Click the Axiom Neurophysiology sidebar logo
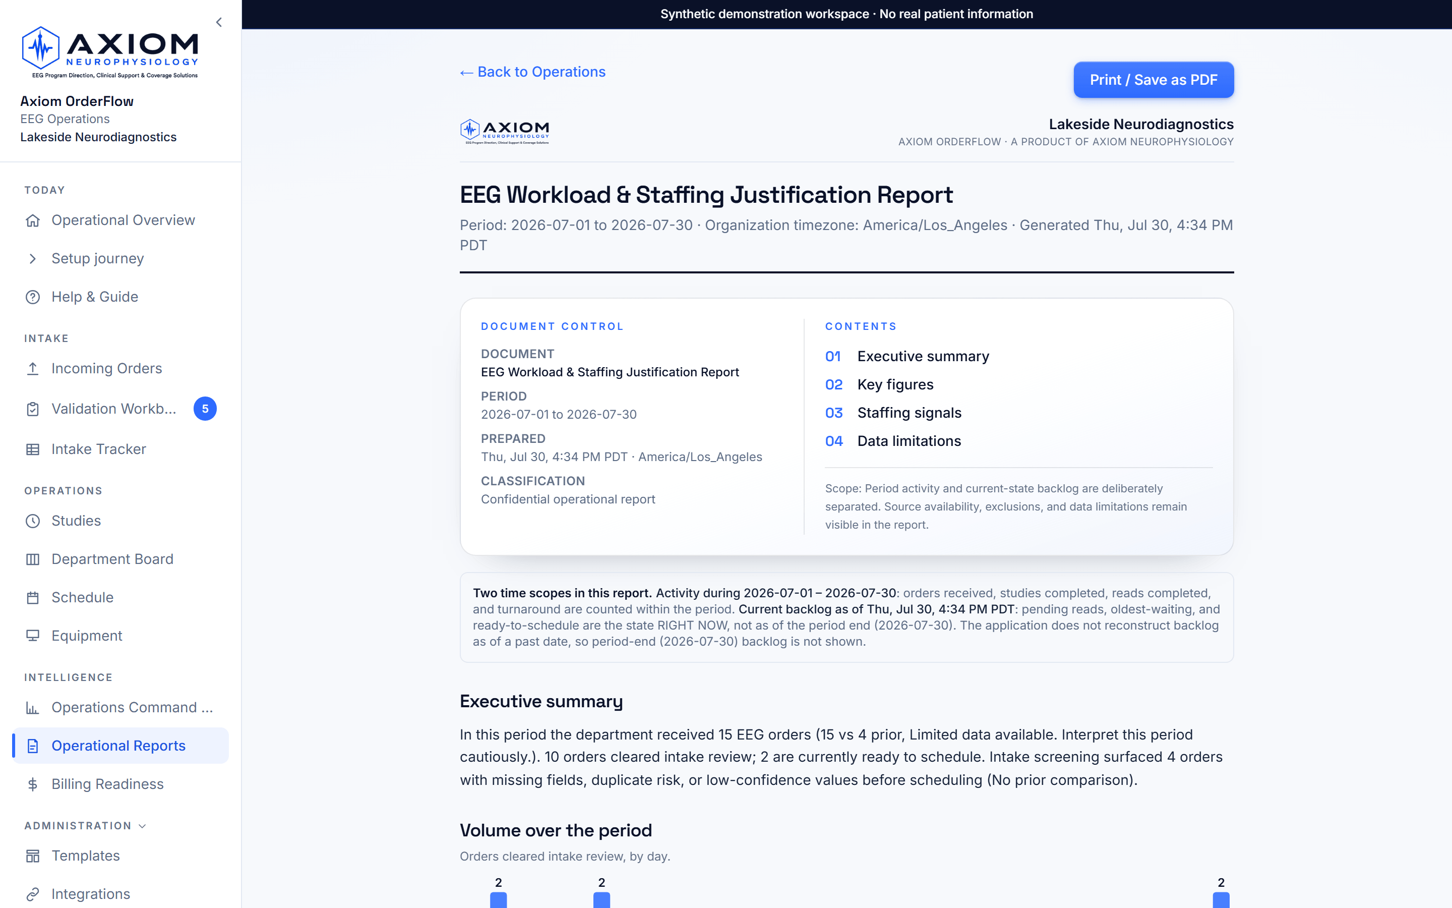 (x=110, y=52)
